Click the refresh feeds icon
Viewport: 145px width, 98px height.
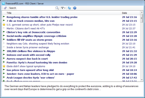pyautogui.click(x=69, y=8)
